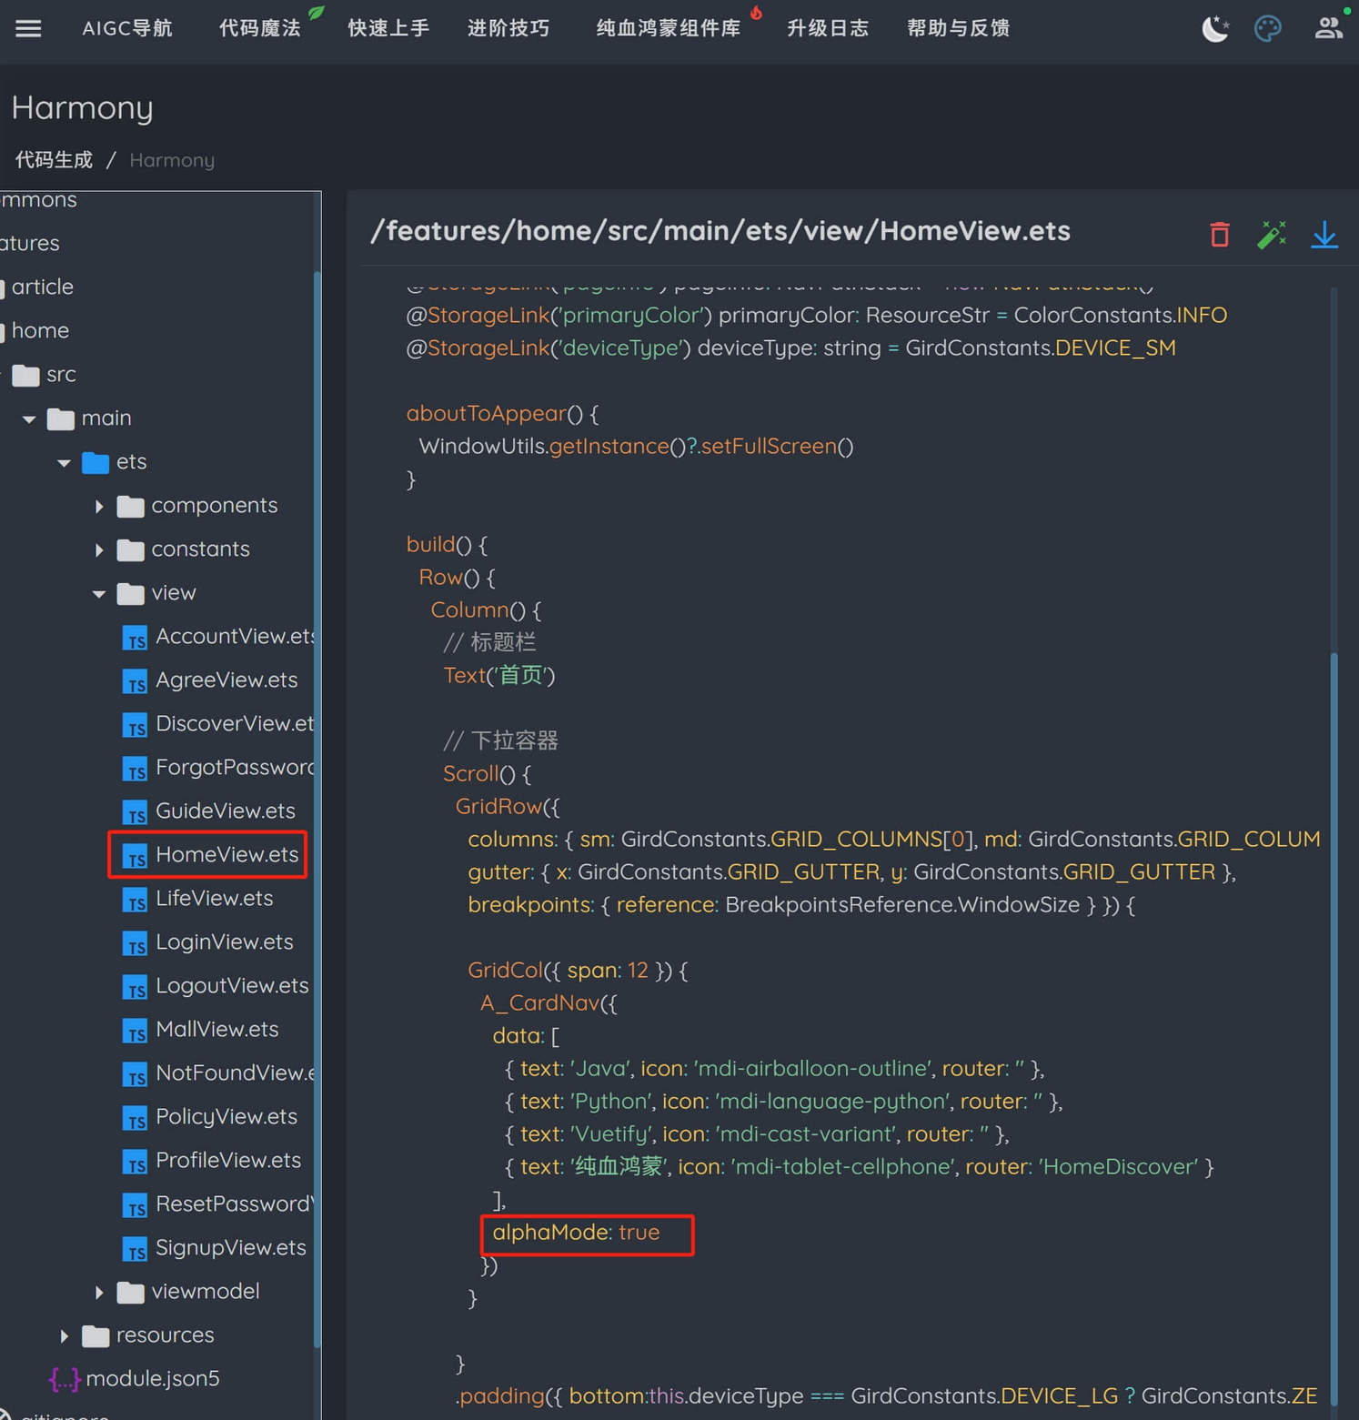Click TS icon of PolicyView.ets
Viewport: 1359px width, 1420px height.
[135, 1118]
